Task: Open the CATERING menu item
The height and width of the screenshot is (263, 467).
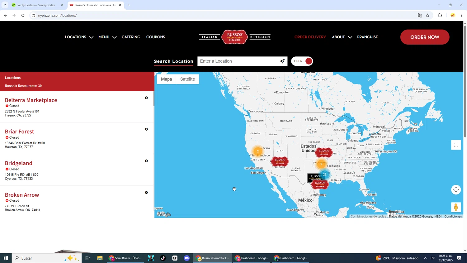Action: (x=131, y=37)
